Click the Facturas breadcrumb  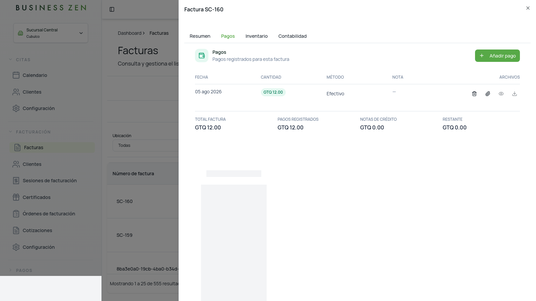point(159,33)
